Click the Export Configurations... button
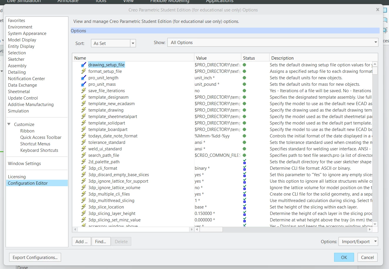 [35, 258]
